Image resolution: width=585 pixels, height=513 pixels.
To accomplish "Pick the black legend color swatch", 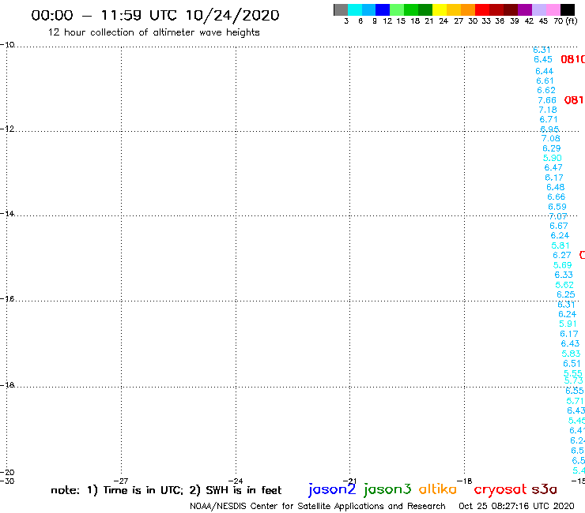I will [567, 9].
